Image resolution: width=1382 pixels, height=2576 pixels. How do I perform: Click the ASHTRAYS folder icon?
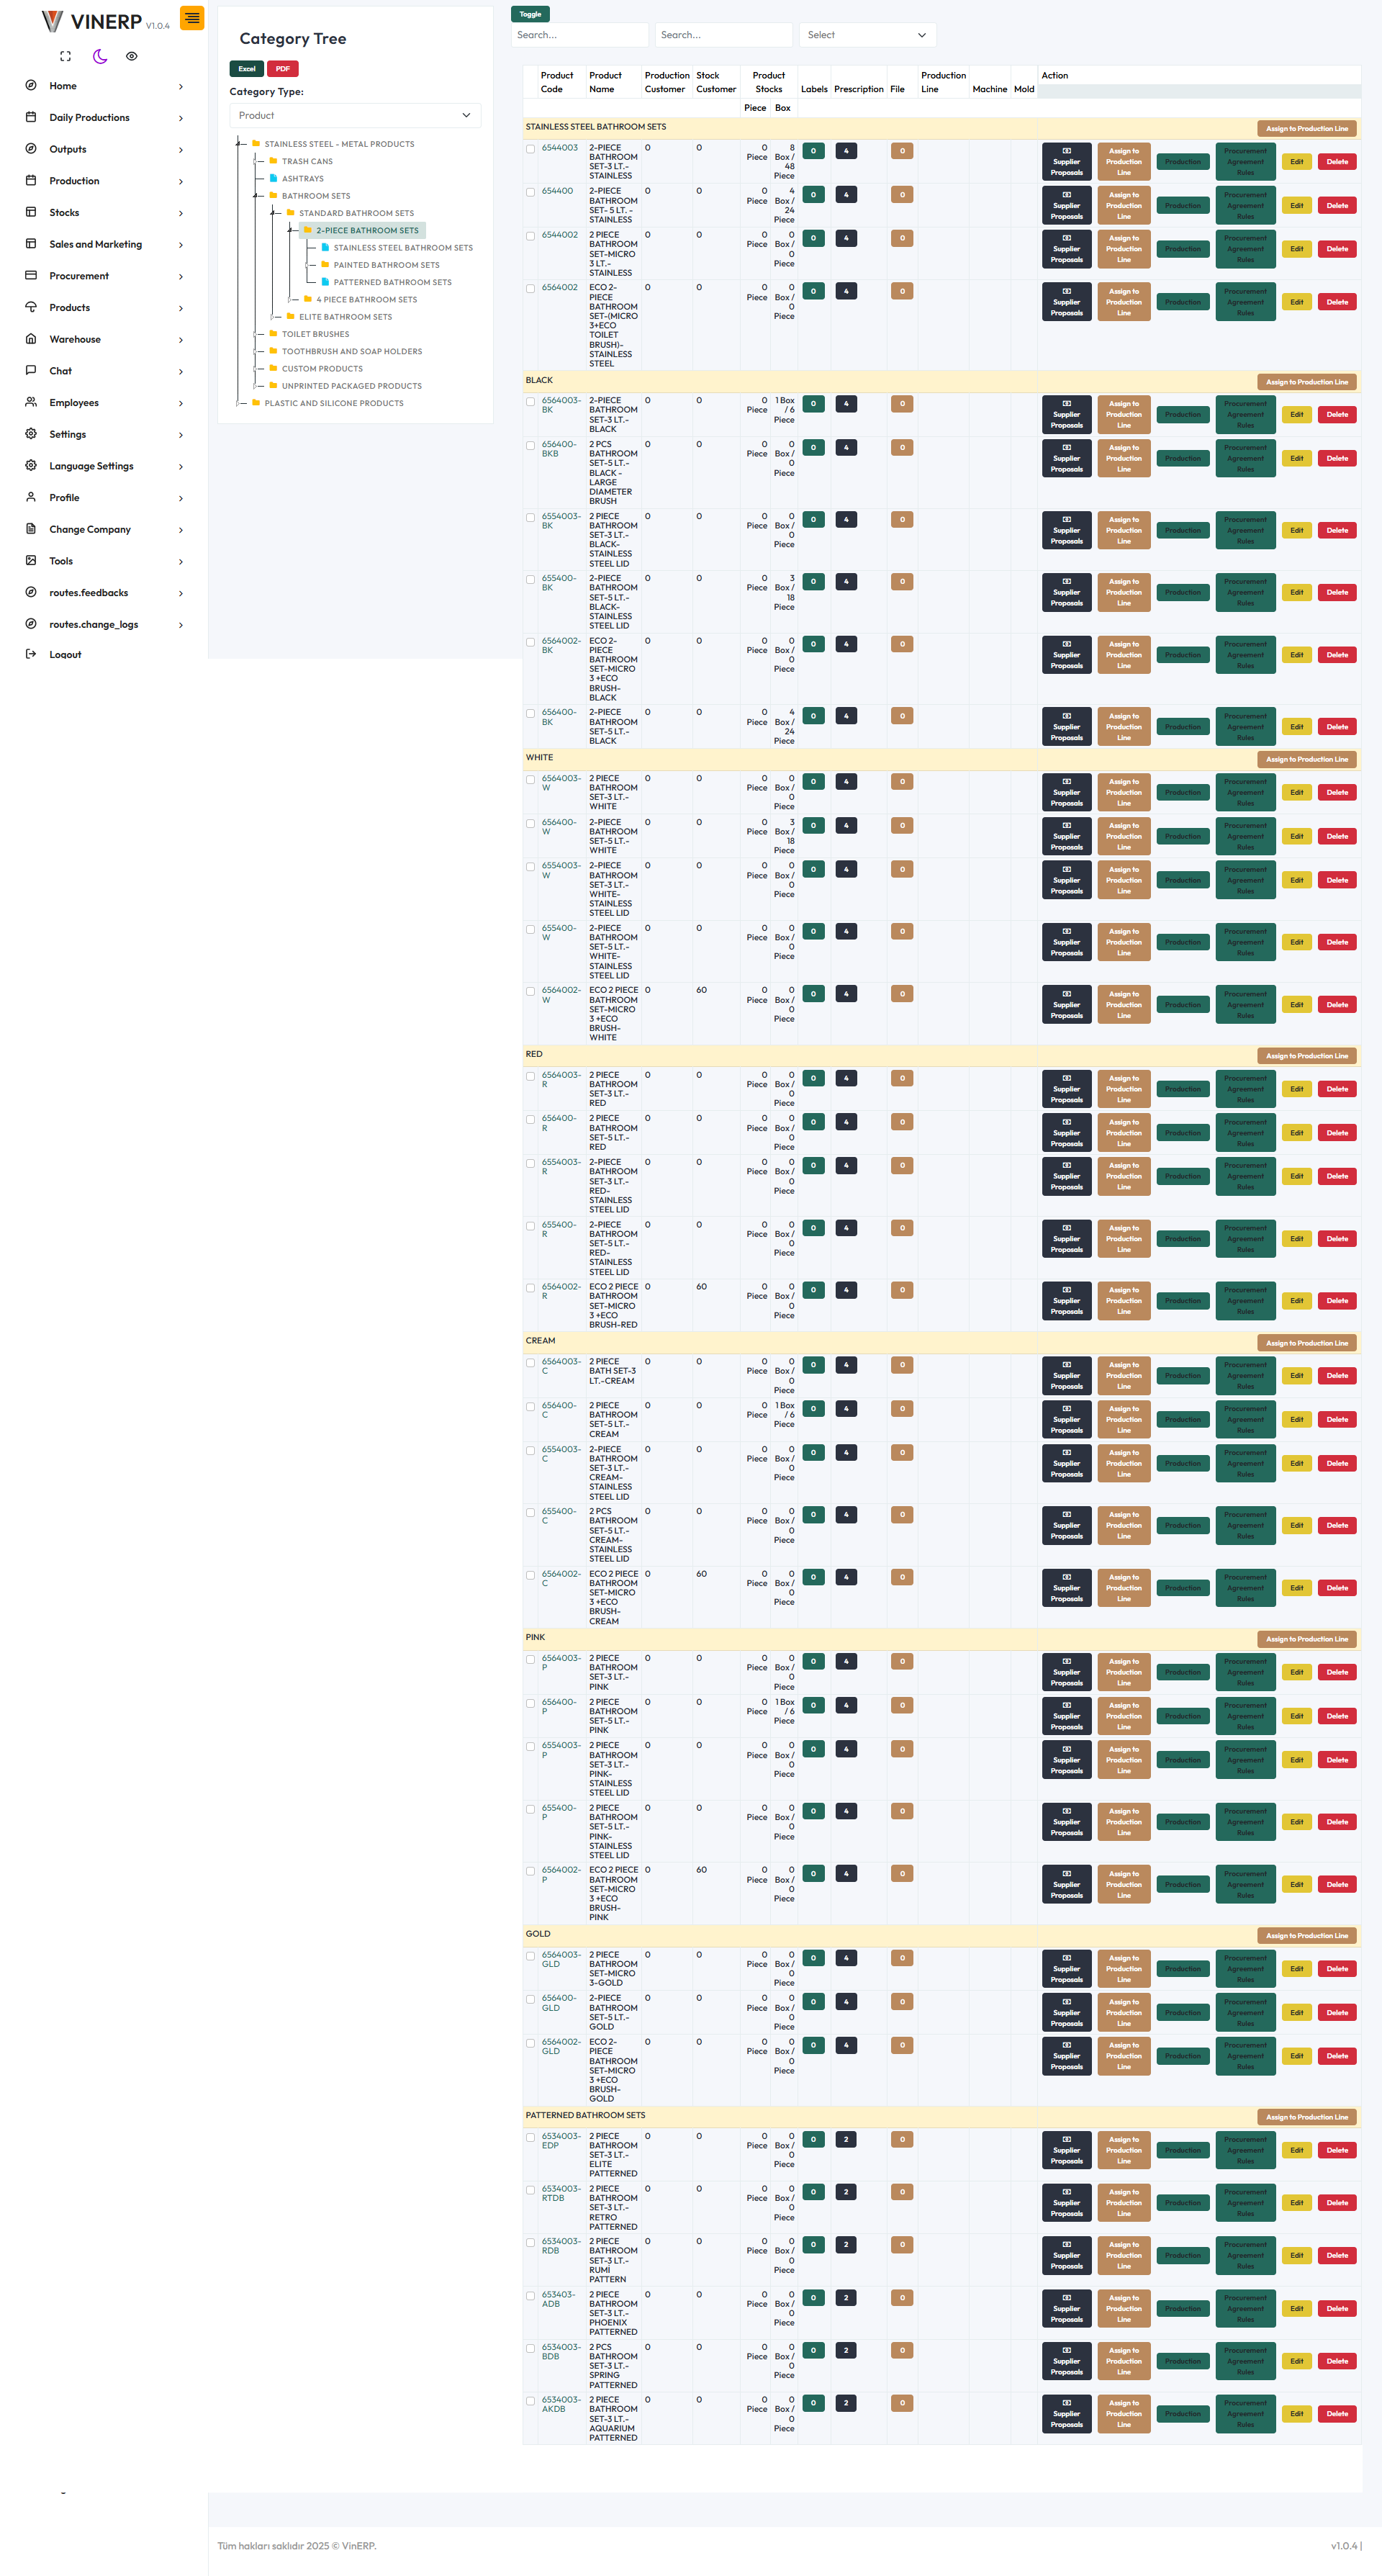(x=273, y=178)
